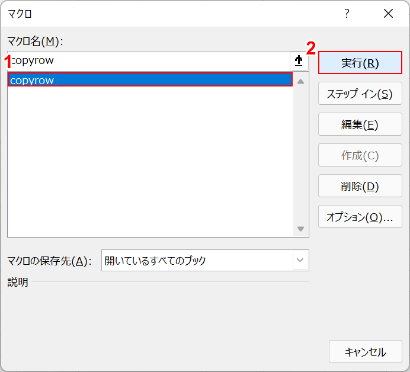
Task: Click the マクロの保存先(A): label
Action: click(49, 261)
